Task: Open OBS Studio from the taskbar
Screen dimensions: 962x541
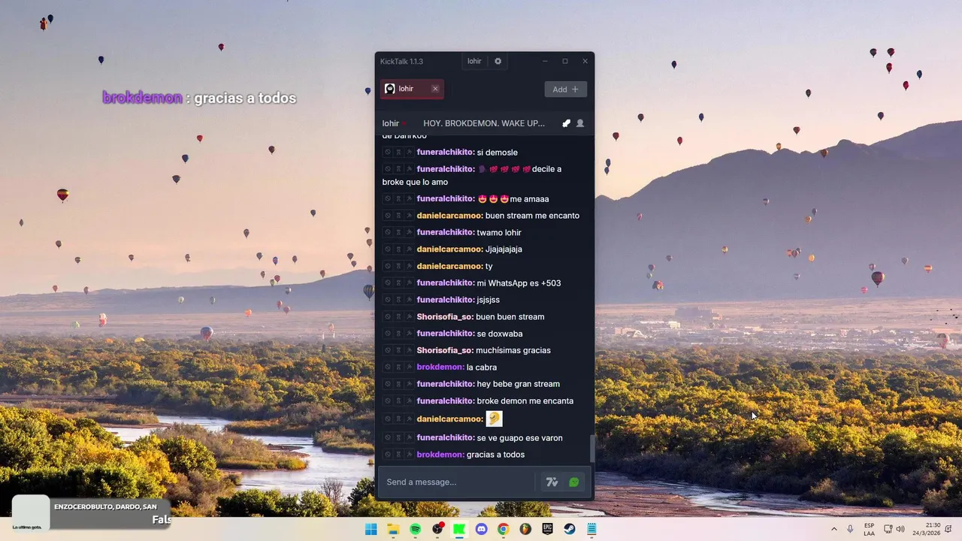Action: tap(437, 529)
